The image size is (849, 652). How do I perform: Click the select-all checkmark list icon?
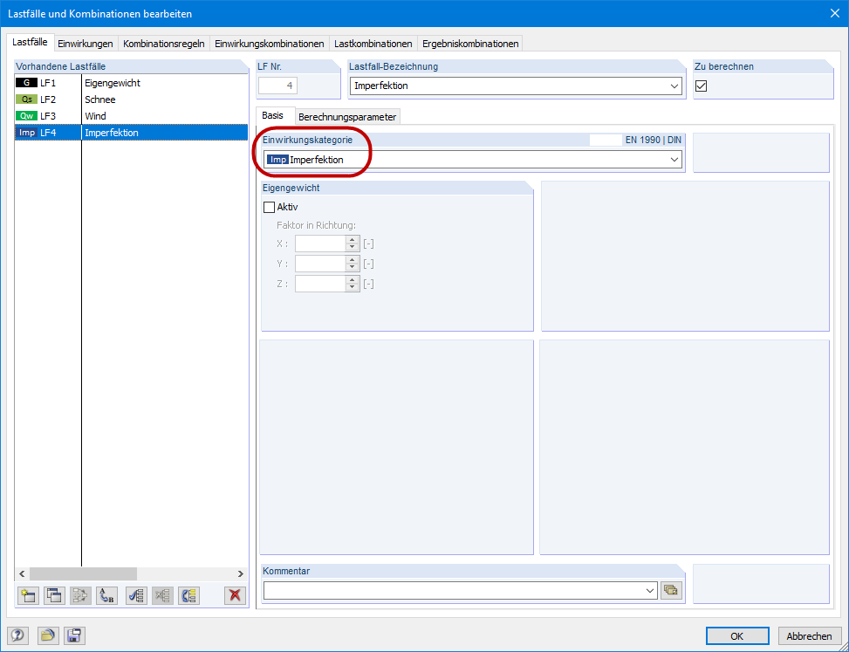coord(136,595)
